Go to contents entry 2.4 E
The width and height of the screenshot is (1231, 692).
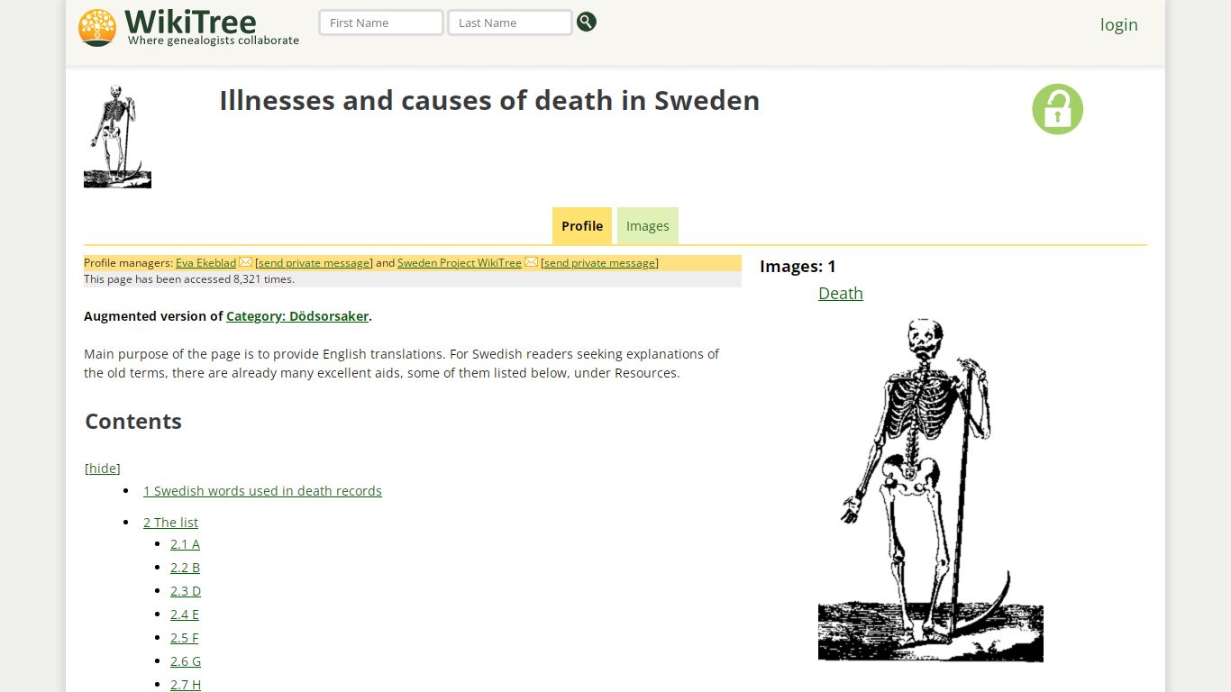click(x=185, y=615)
